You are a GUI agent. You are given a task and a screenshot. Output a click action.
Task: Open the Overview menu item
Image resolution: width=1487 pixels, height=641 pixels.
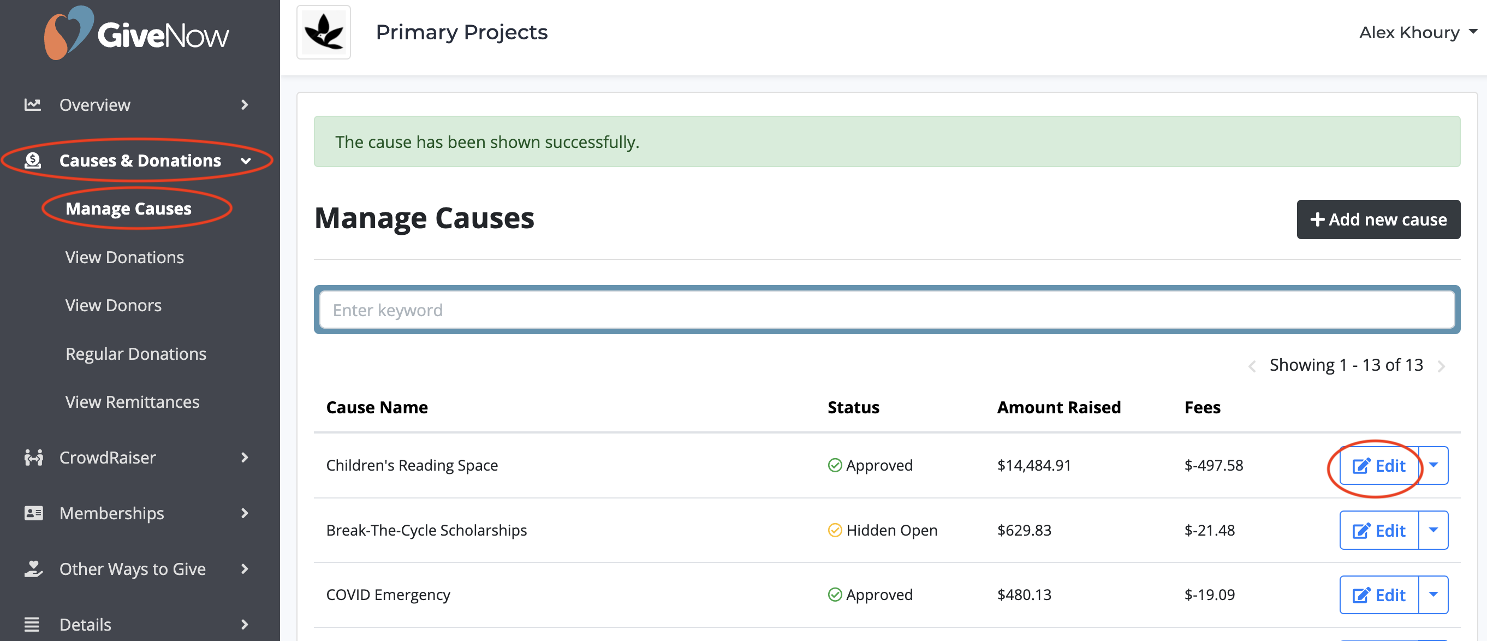click(94, 104)
